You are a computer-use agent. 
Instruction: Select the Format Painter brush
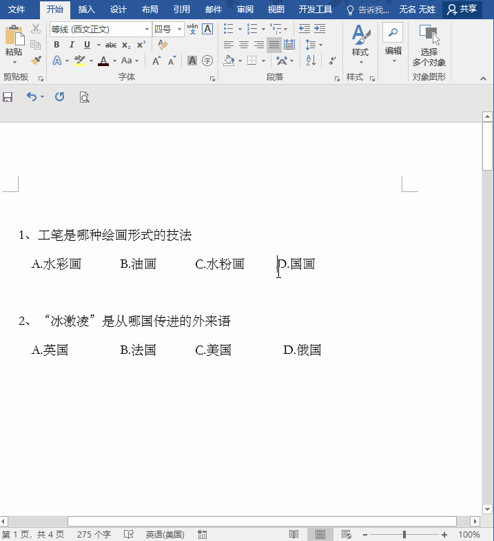(x=36, y=61)
